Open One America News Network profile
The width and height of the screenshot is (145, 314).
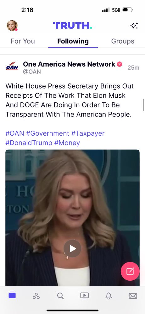[69, 64]
